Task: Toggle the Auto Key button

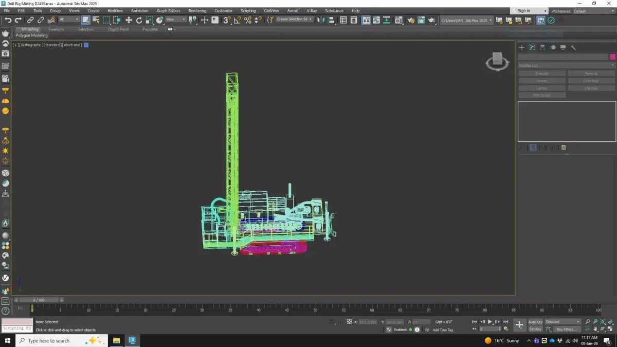Action: point(535,322)
